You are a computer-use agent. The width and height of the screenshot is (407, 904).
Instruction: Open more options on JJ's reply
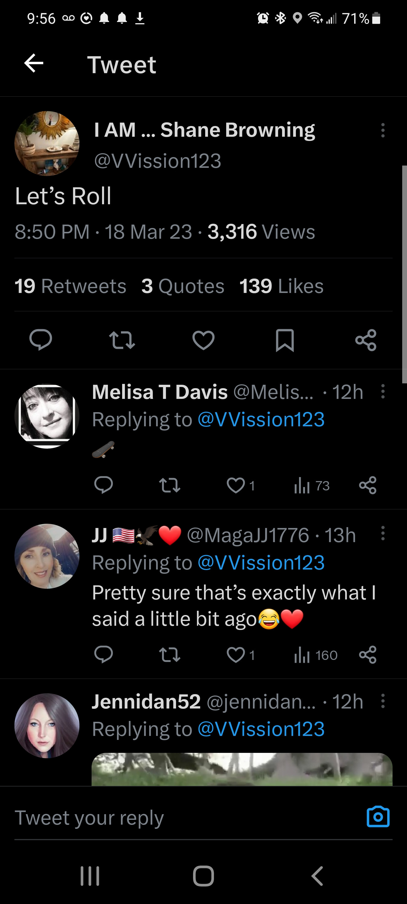(383, 533)
